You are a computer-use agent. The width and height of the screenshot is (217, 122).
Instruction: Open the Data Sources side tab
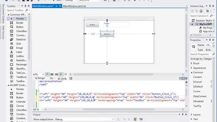click(x=3, y=33)
